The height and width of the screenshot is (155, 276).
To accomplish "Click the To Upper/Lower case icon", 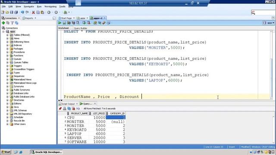I will point(100,23).
